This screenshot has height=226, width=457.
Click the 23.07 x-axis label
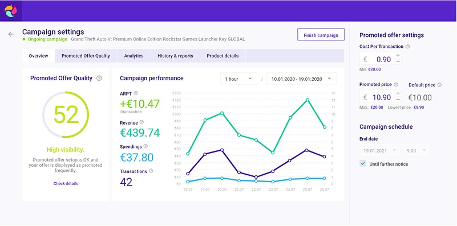tap(273, 190)
